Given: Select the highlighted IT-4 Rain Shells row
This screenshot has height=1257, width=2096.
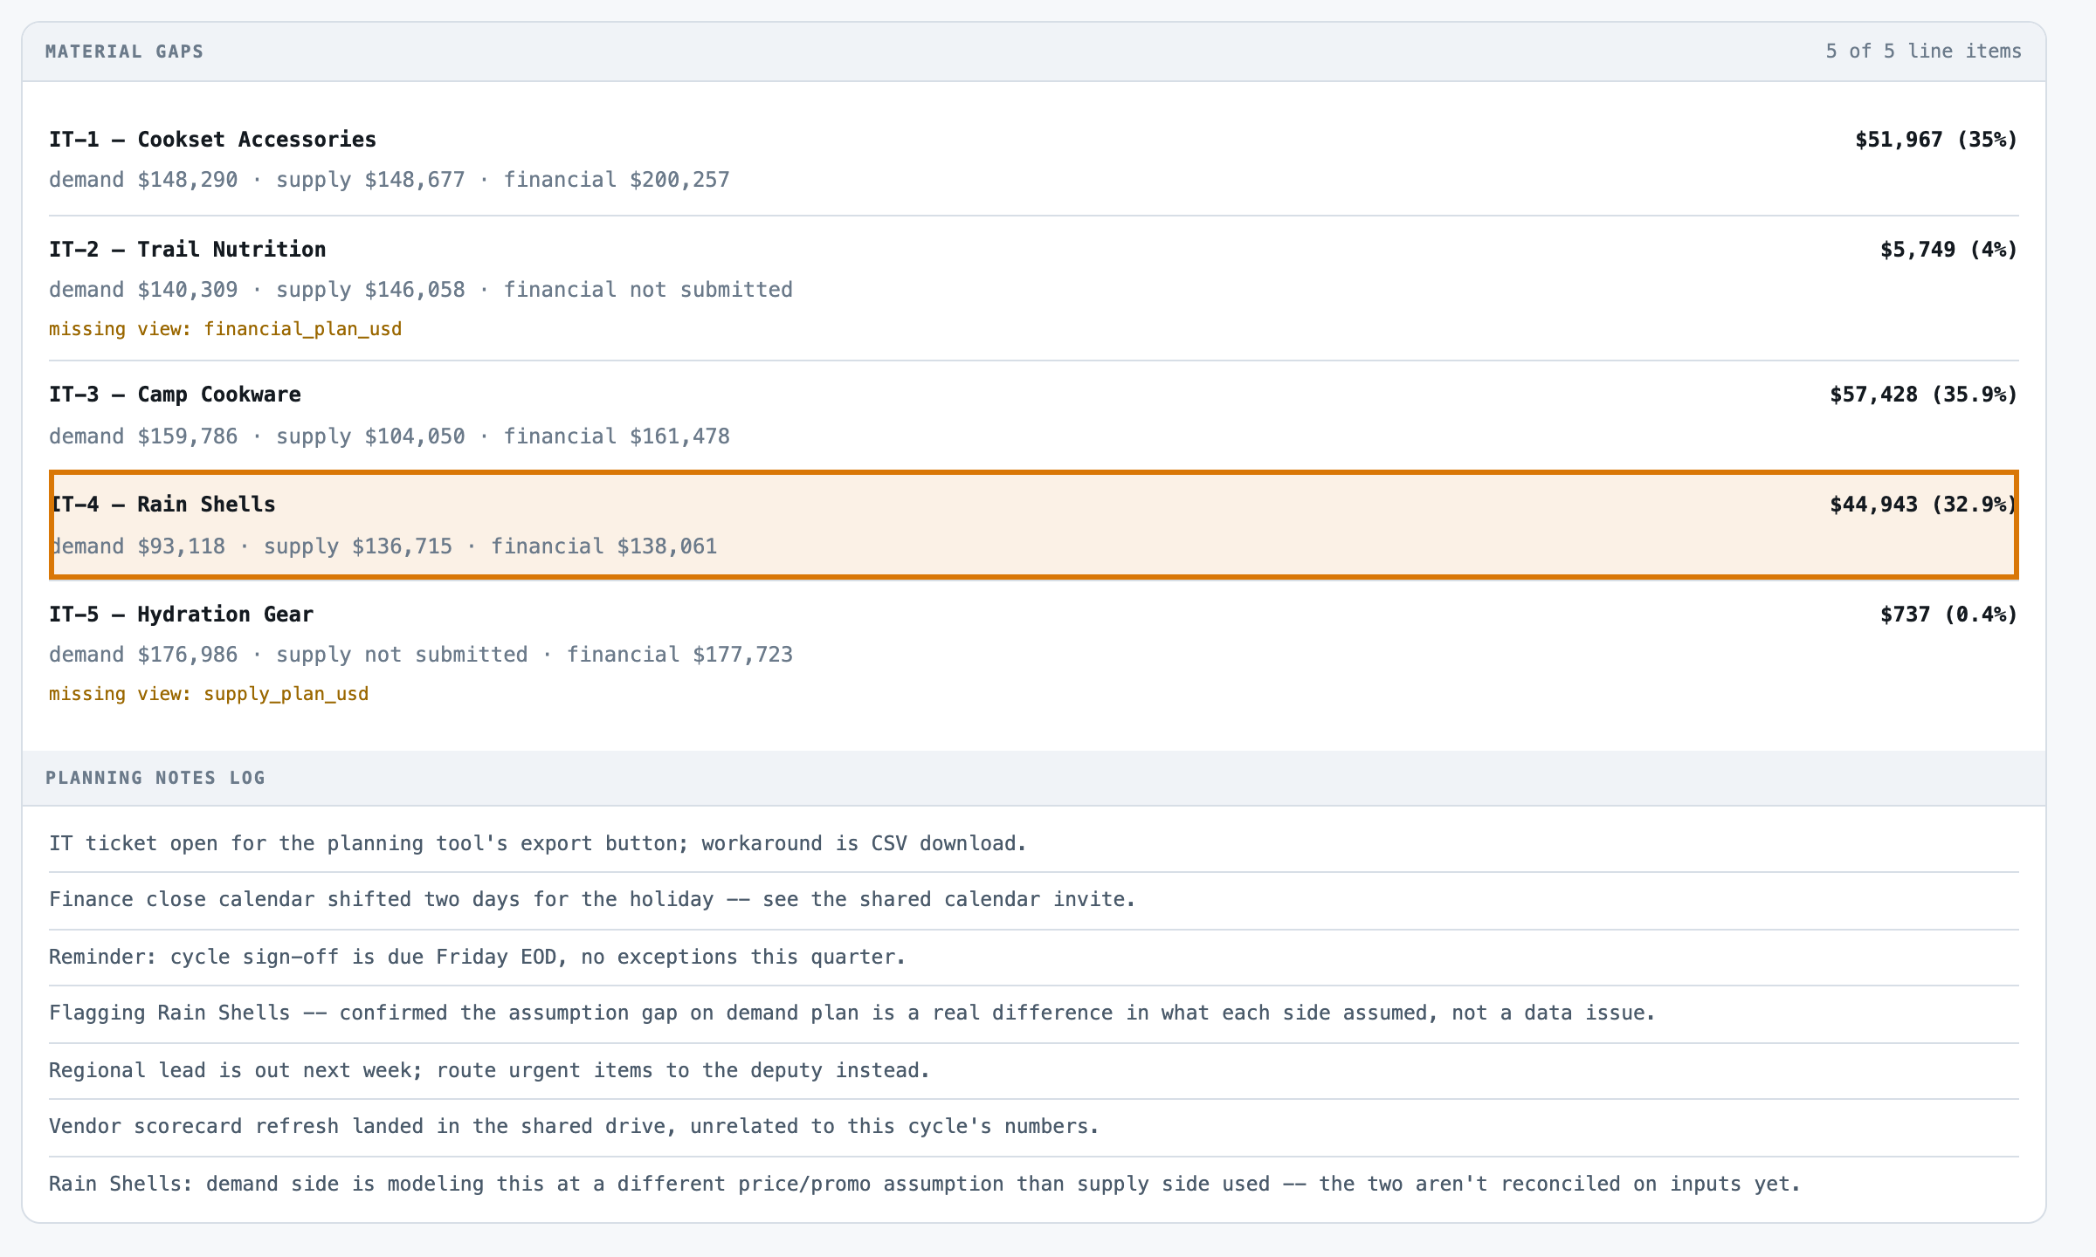Looking at the screenshot, I should click(x=1033, y=525).
